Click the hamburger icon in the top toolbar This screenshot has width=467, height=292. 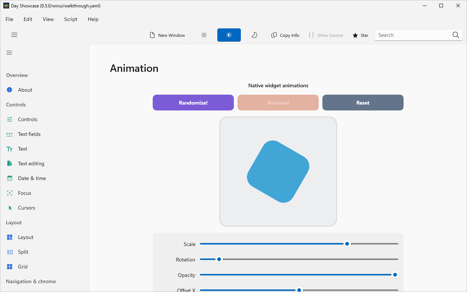click(14, 35)
